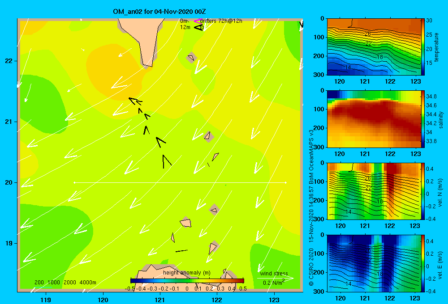Click longitude label 122 on main map
Viewport: 448px width, 304px height.
pyautogui.click(x=217, y=300)
